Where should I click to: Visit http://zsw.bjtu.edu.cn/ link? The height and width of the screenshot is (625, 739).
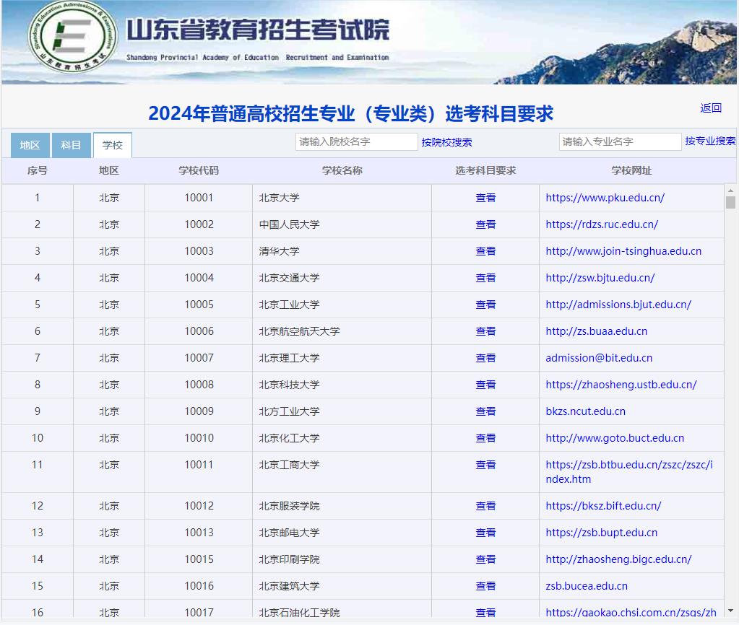600,278
